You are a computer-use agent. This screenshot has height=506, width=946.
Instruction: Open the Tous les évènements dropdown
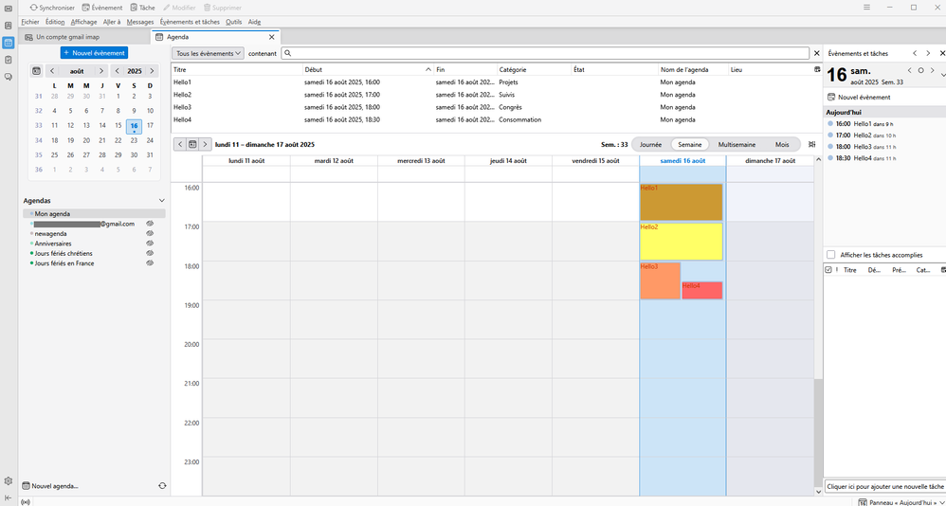click(209, 54)
